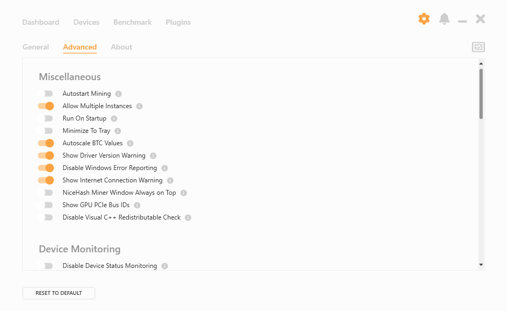Go to the Benchmark section
Image resolution: width=507 pixels, height=311 pixels.
click(x=132, y=22)
